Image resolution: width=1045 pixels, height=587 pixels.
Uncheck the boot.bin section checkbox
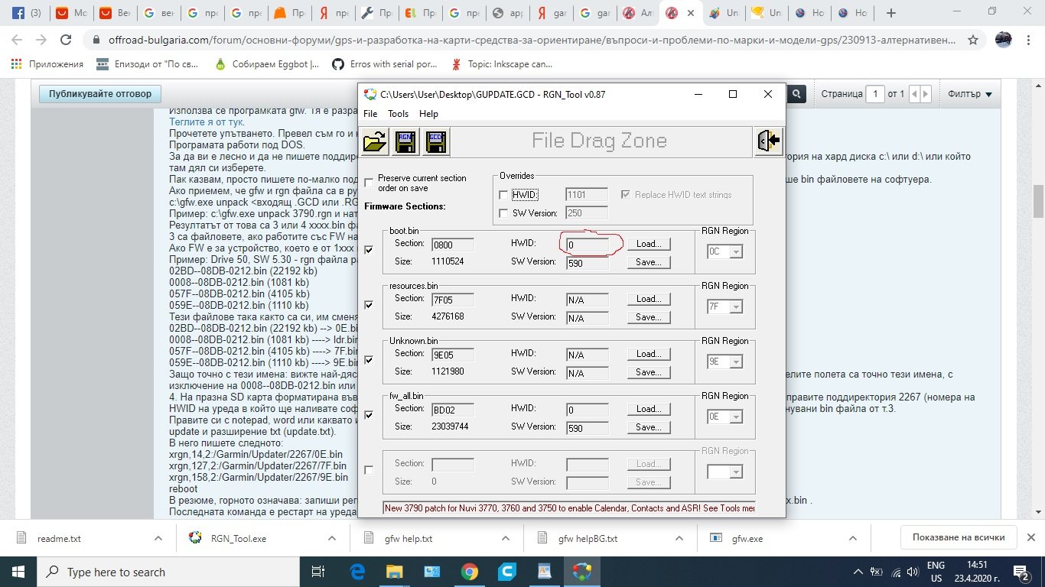coord(369,250)
